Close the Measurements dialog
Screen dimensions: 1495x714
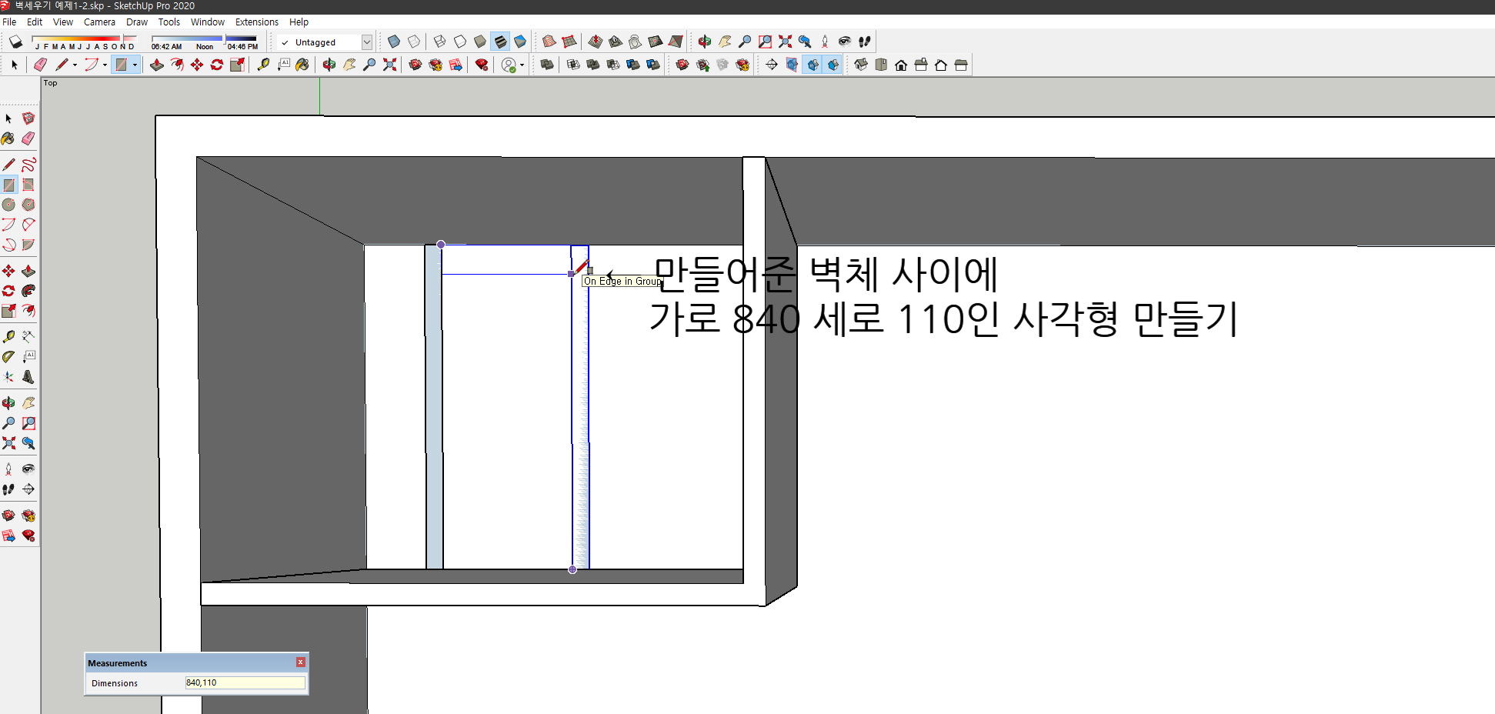300,662
